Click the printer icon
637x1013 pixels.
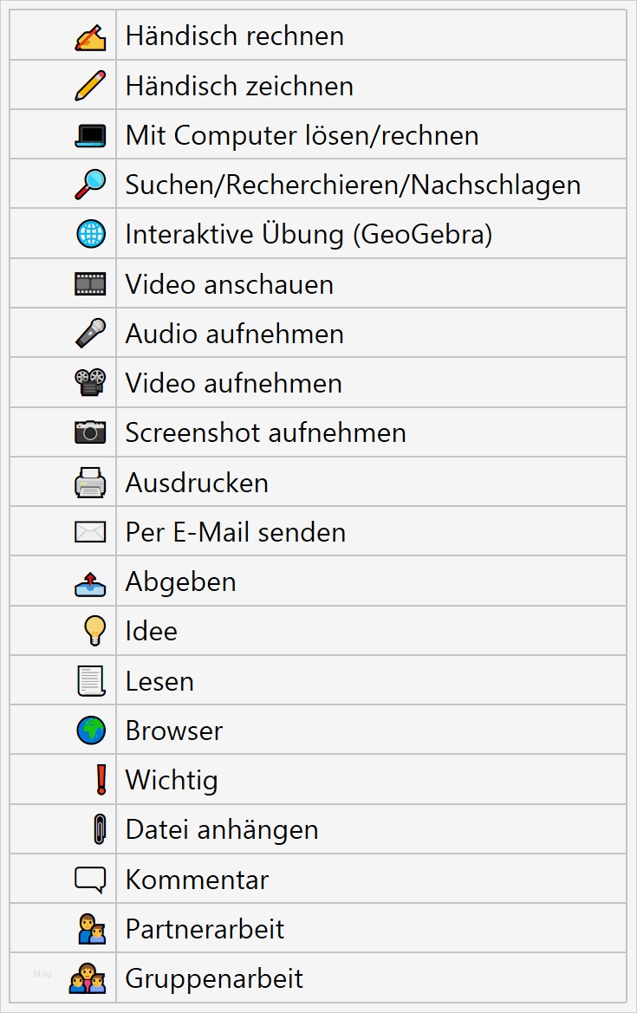click(x=90, y=483)
